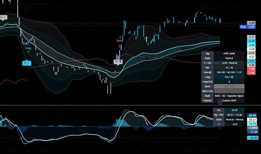Click the blue up arrows above Long +2
Viewport: 261px width, 154px height.
(28, 42)
